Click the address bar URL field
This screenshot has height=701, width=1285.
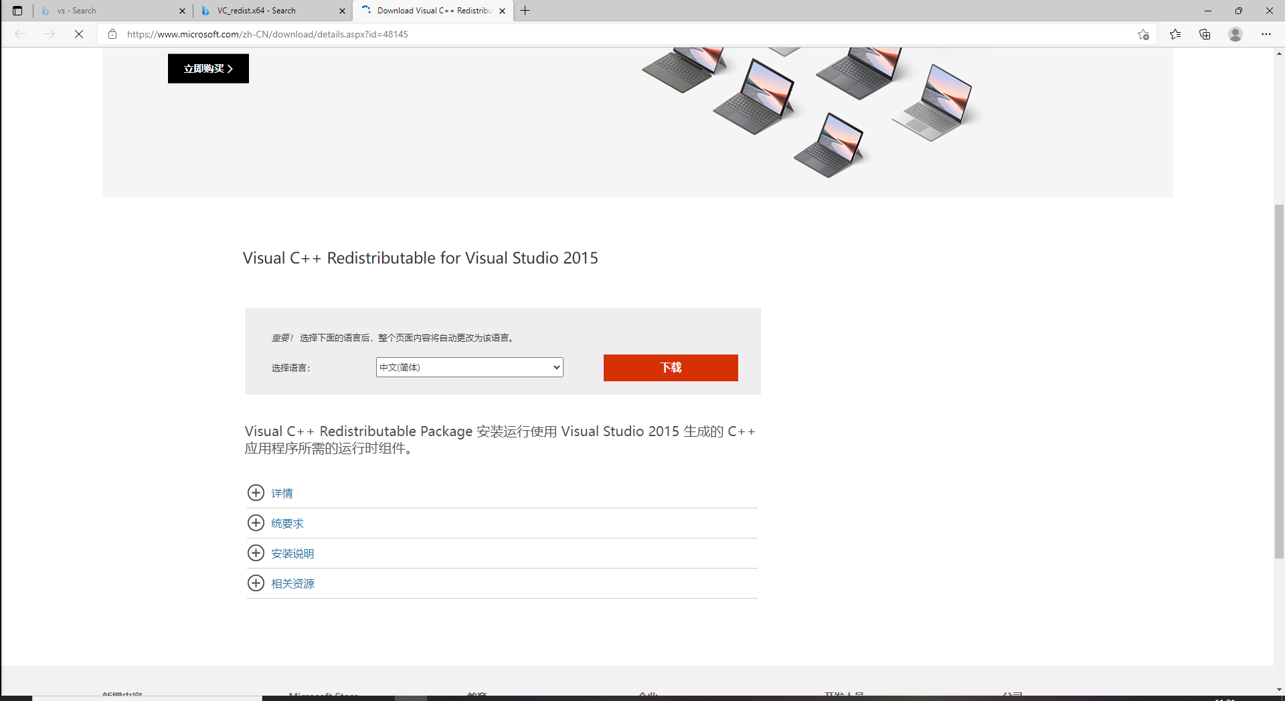point(602,34)
